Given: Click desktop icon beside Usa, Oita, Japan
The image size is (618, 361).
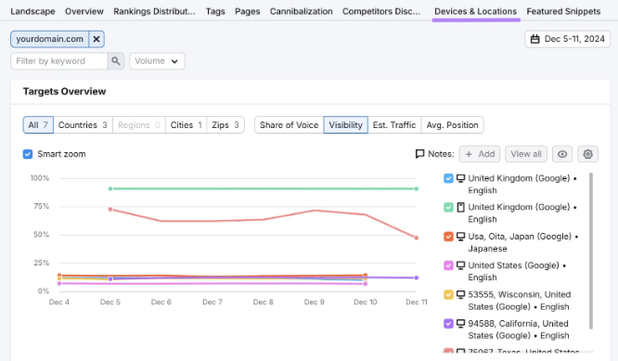Looking at the screenshot, I should pyautogui.click(x=461, y=237).
